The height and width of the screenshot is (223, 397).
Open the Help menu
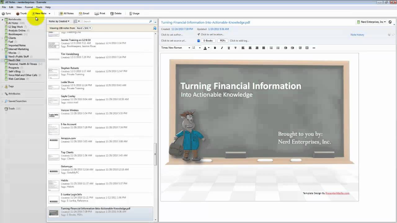[x=48, y=7]
